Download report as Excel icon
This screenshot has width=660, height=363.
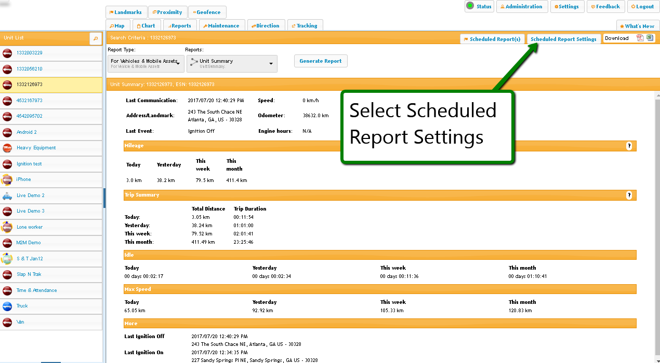click(x=650, y=38)
